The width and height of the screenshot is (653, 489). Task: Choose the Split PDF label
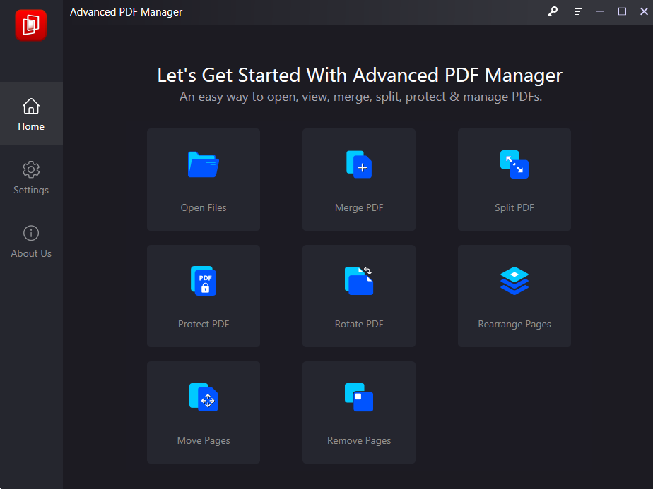point(514,208)
